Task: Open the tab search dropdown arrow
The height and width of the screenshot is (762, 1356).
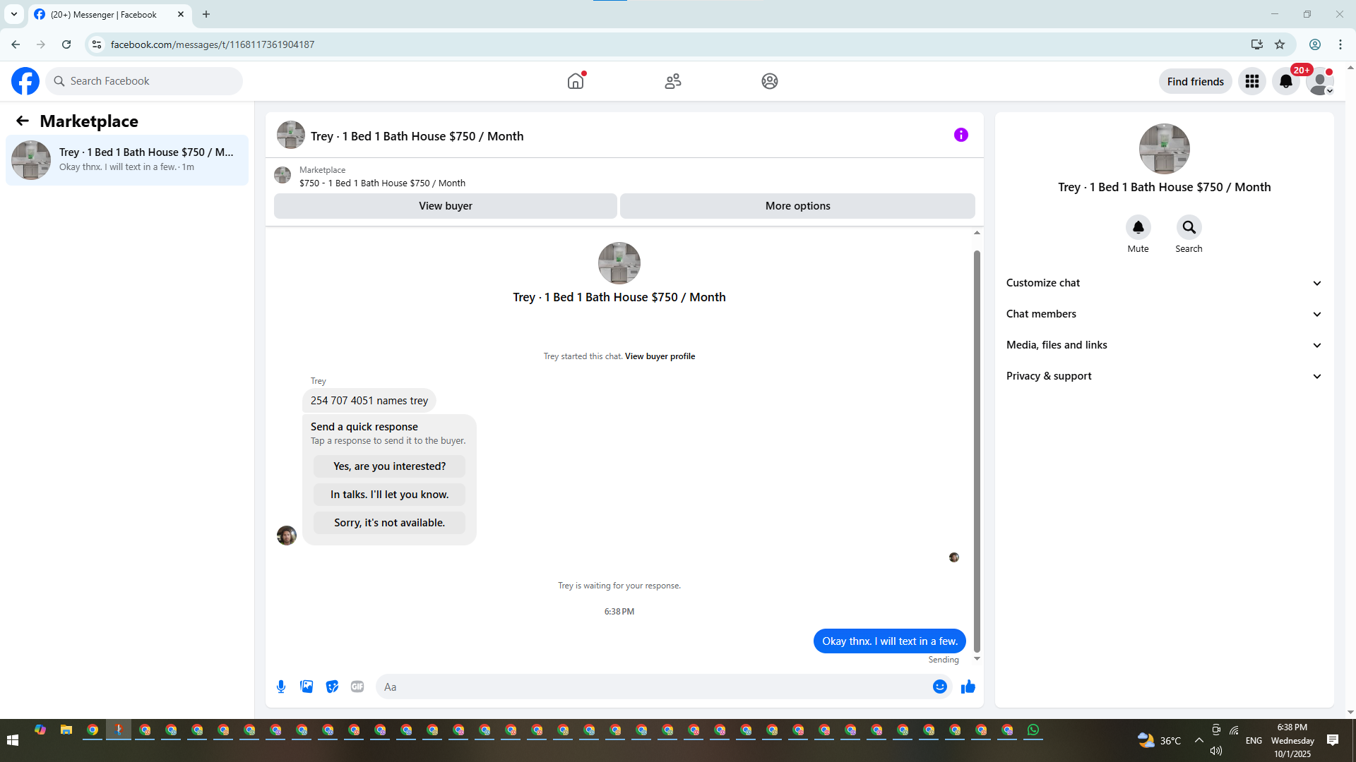Action: point(14,14)
